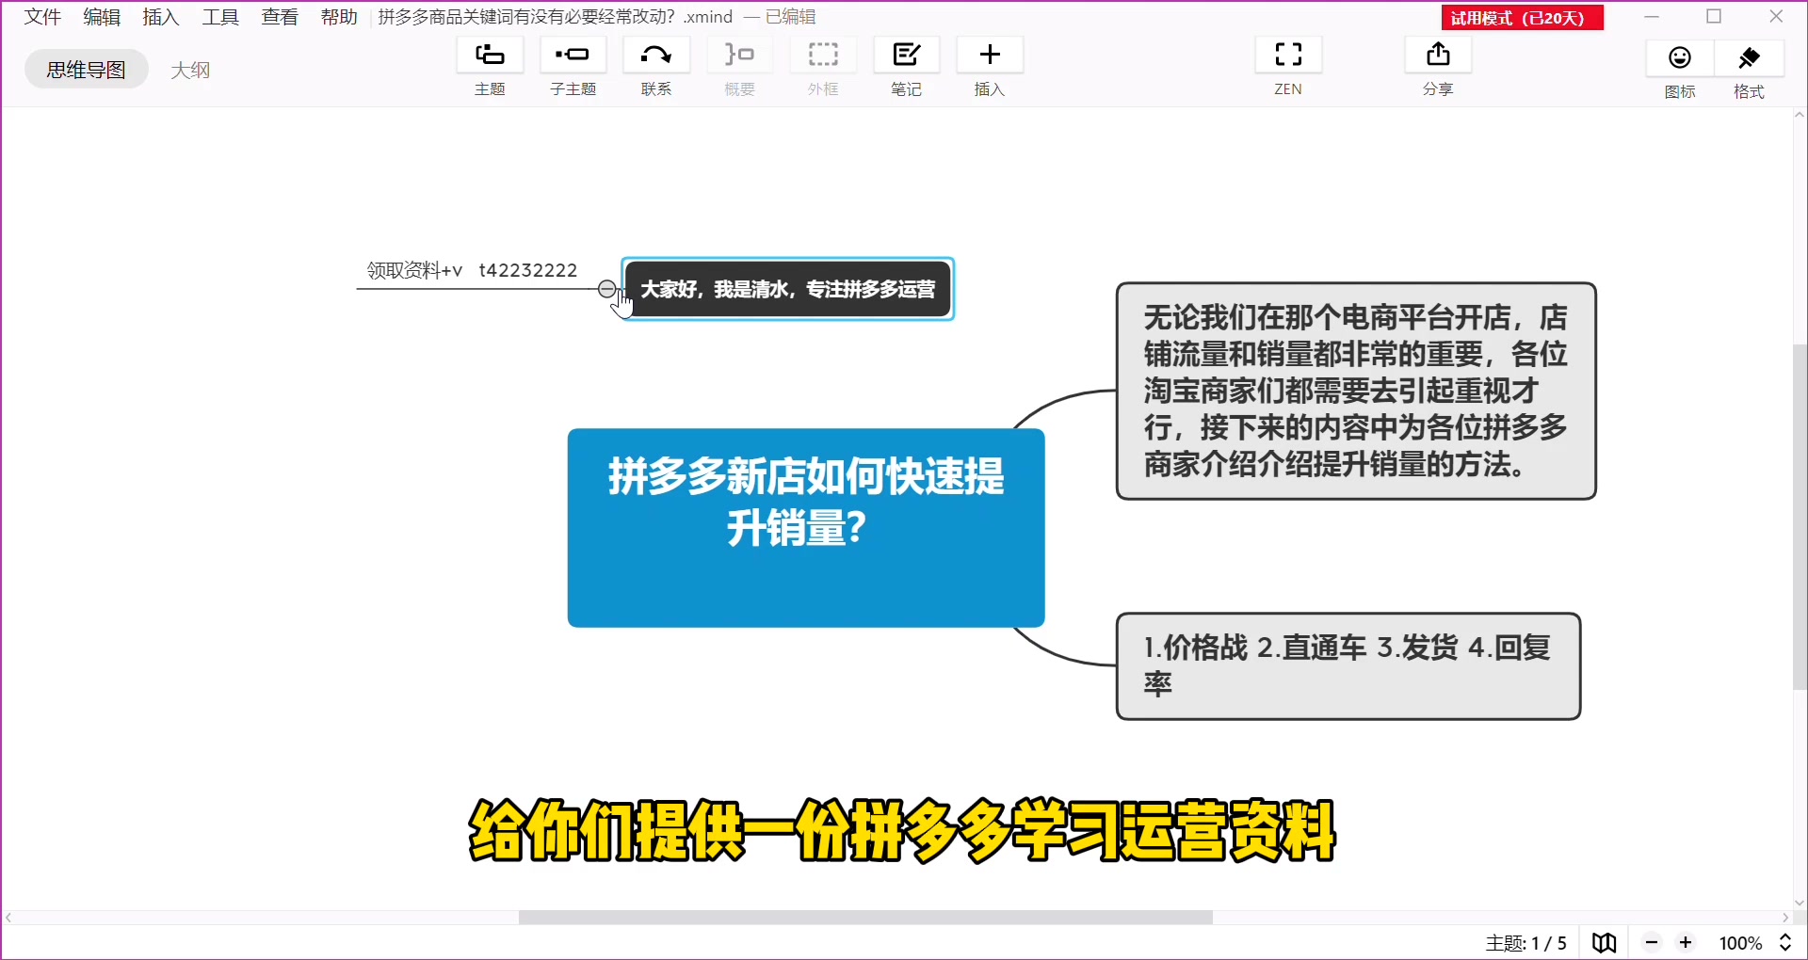Click the scroll-right arrow of horizontal scrollbar
The width and height of the screenshot is (1808, 960).
[1785, 918]
